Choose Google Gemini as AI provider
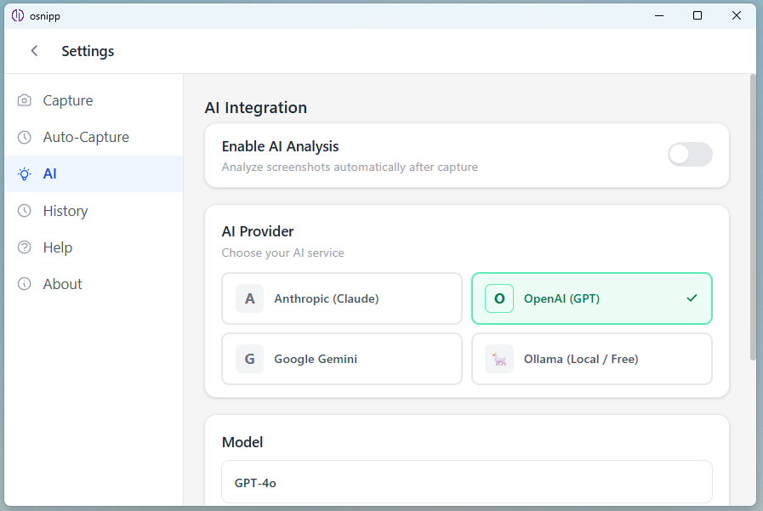763x511 pixels. 342,359
